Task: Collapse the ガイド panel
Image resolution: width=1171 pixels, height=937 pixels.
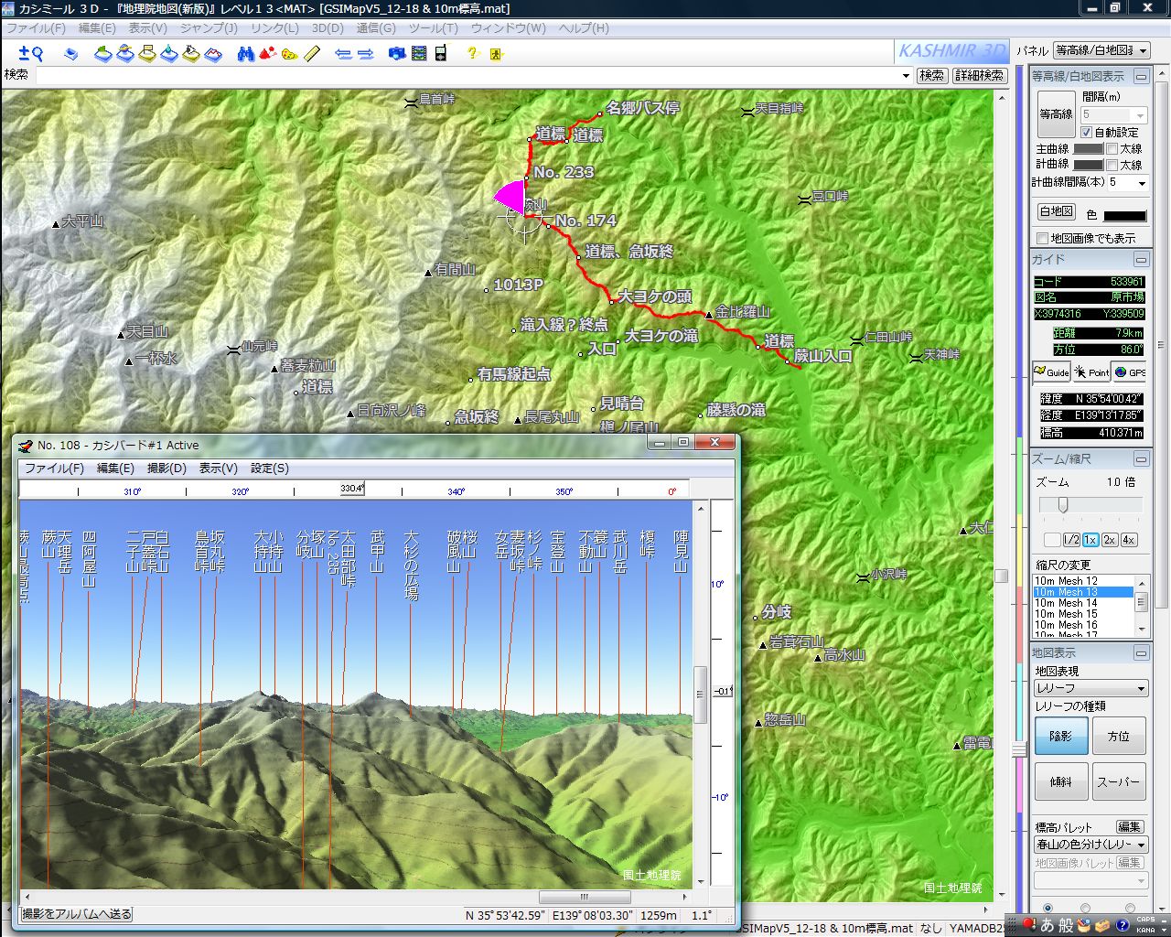Action: [x=1141, y=259]
